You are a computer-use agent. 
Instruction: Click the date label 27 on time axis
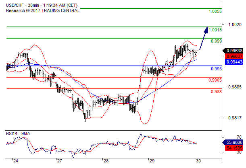(x=60, y=161)
